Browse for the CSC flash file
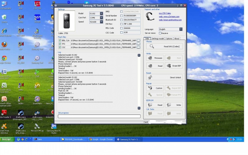 (x=138, y=47)
